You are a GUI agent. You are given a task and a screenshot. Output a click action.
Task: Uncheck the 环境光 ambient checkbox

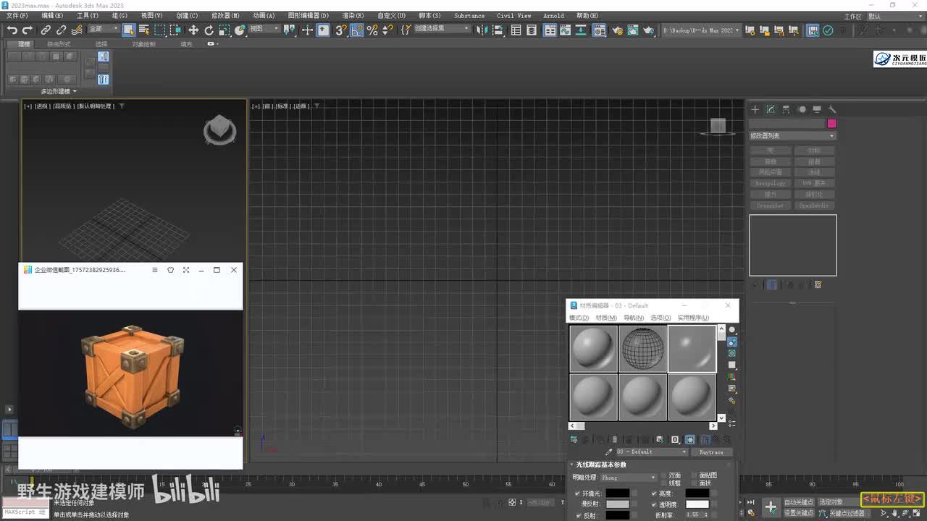point(577,494)
